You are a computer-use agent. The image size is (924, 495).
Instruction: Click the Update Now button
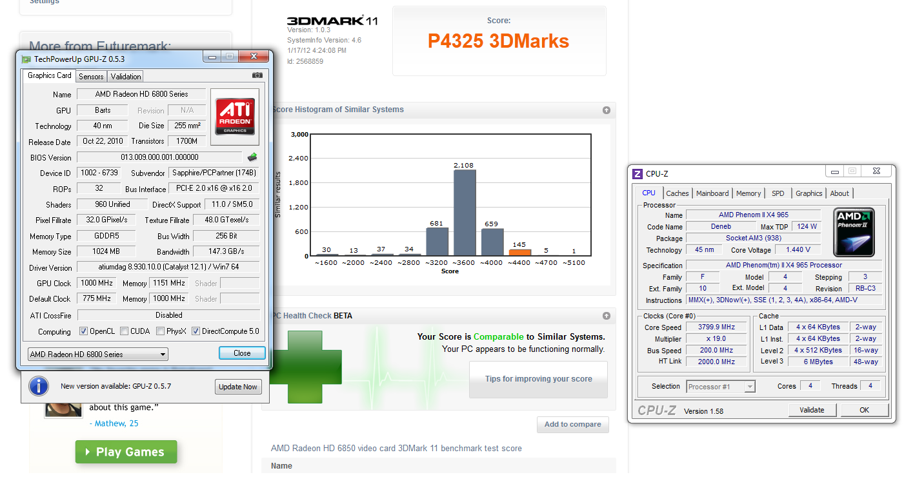pos(238,387)
